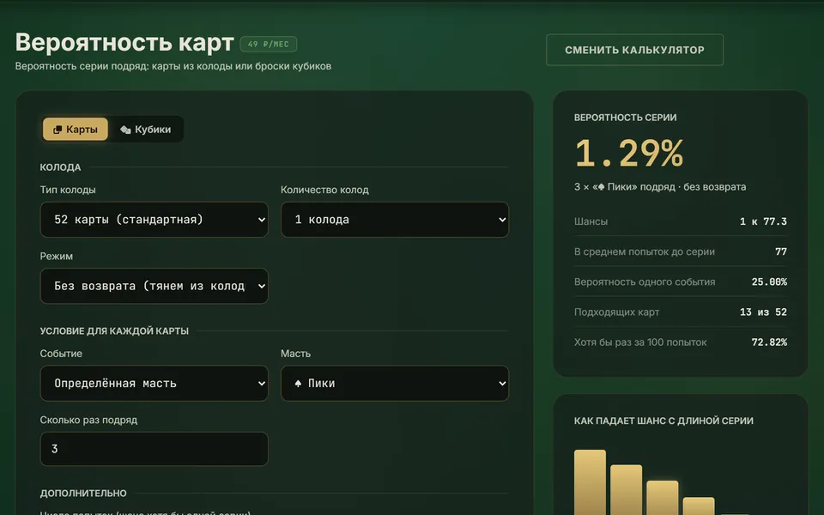Image resolution: width=824 pixels, height=515 pixels.
Task: Click the 49 ₽/мес price badge
Action: coord(269,44)
